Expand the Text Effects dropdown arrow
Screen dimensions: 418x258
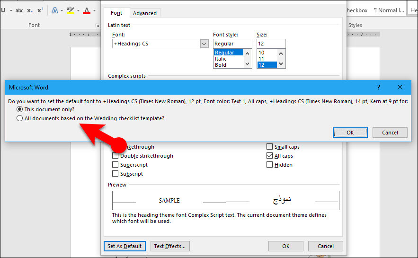[x=62, y=11]
